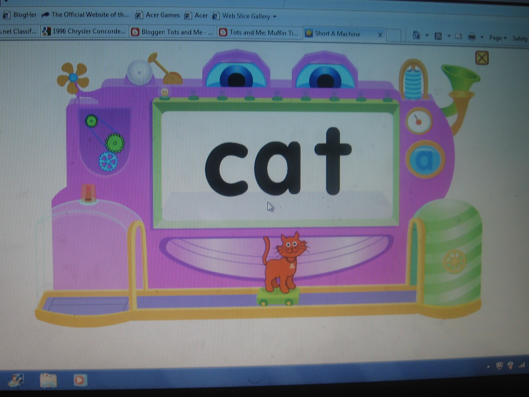Click the blue letter 'a' button
529x397 pixels.
tap(425, 159)
